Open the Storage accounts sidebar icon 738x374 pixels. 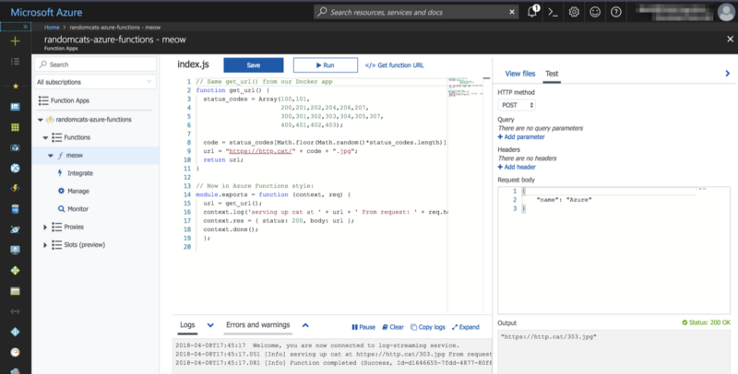click(15, 291)
